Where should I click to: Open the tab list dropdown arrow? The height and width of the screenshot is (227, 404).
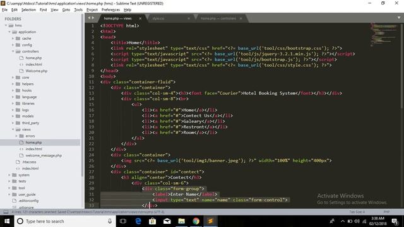399,18
